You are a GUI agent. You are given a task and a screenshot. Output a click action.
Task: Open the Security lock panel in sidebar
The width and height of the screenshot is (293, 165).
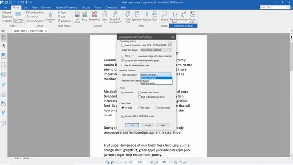pos(4,113)
